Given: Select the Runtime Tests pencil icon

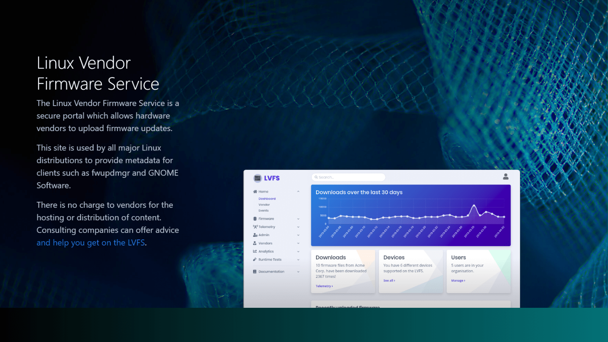Looking at the screenshot, I should click(x=255, y=260).
